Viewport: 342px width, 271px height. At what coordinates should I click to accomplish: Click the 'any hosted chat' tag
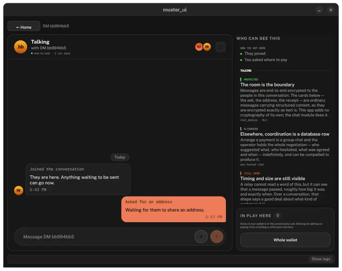[252, 165]
